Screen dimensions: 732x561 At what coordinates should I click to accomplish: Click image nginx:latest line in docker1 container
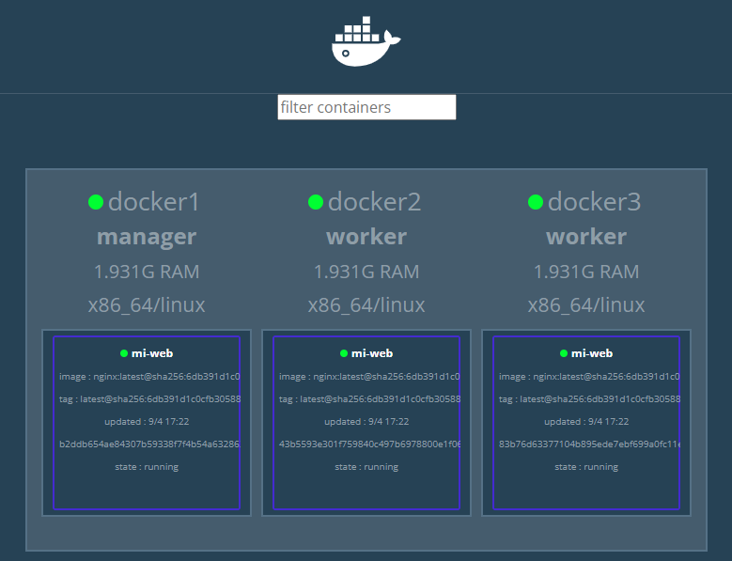149,377
